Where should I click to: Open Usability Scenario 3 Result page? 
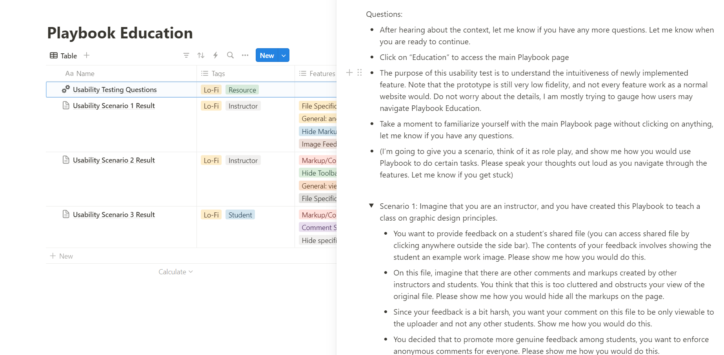114,215
